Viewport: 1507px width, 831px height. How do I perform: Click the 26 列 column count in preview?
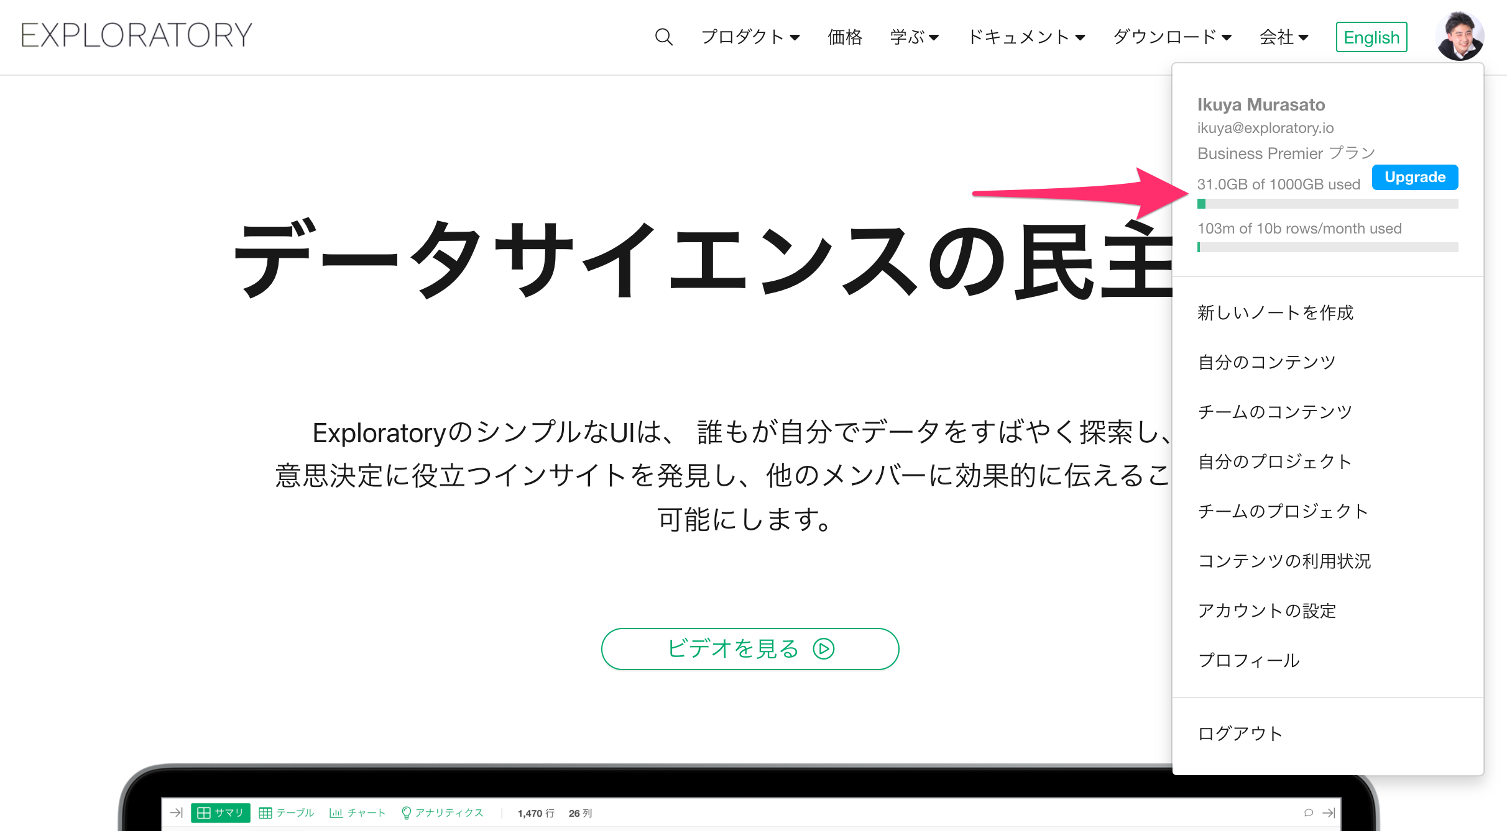580,813
